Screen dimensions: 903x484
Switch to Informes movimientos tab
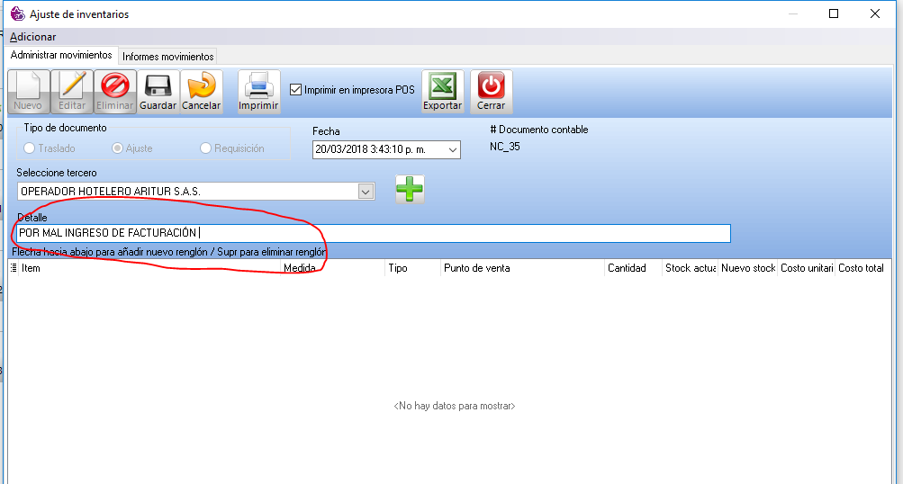click(168, 57)
